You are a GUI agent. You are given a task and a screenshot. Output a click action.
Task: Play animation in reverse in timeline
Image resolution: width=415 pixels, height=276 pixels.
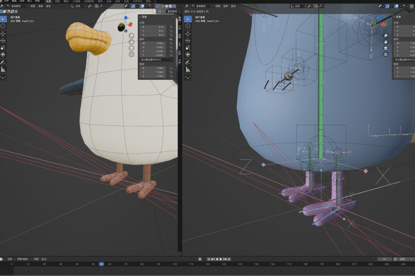pyautogui.click(x=217, y=259)
